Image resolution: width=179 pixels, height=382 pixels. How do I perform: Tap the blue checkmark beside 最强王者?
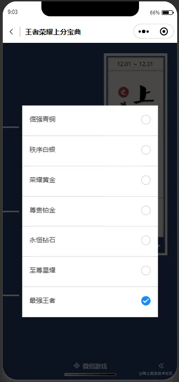[x=146, y=301]
